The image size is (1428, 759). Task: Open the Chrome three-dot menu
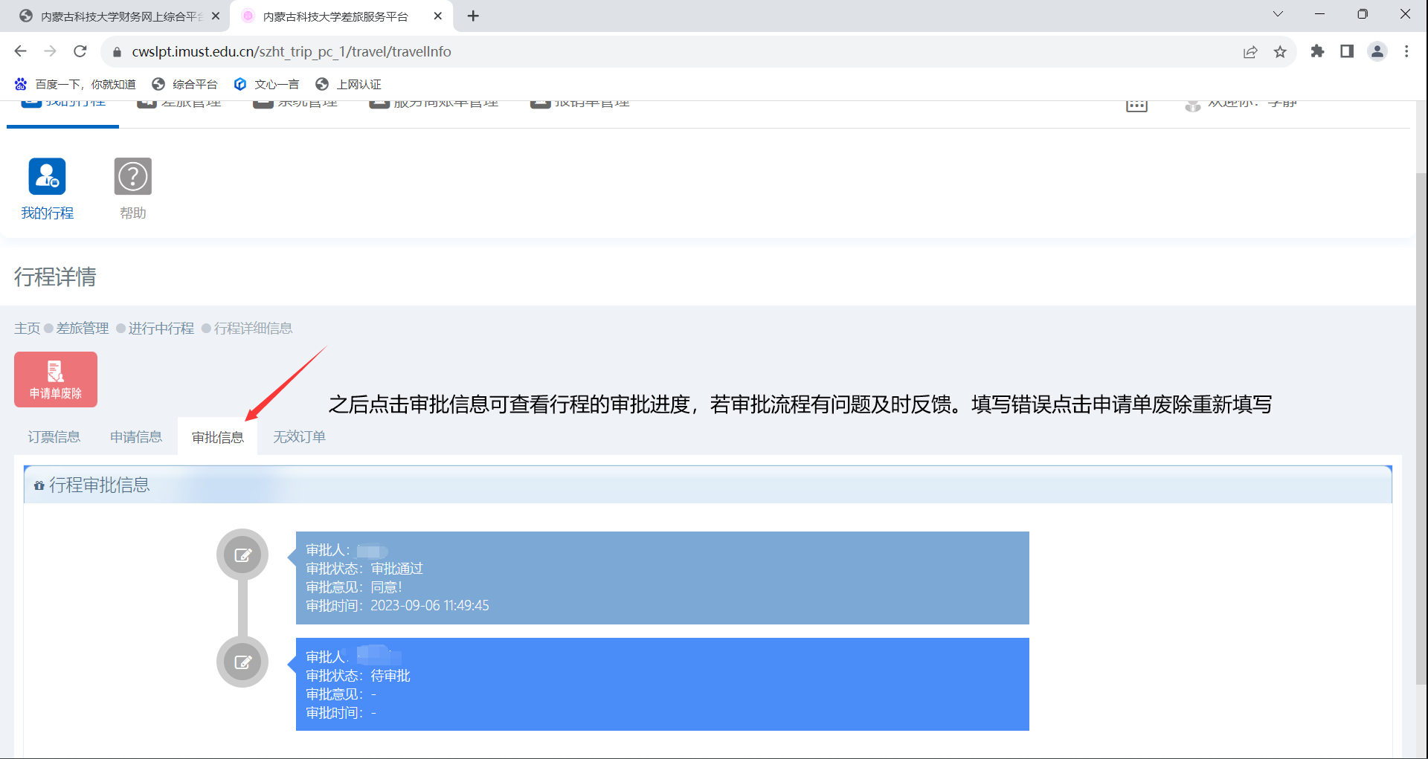(x=1406, y=51)
